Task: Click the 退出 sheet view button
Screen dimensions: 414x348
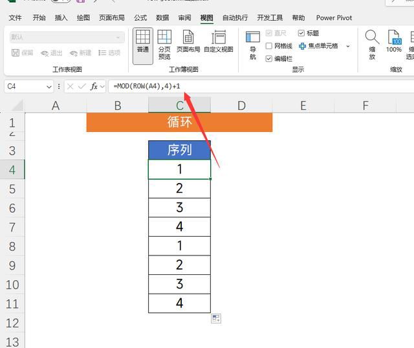Action: pos(52,53)
